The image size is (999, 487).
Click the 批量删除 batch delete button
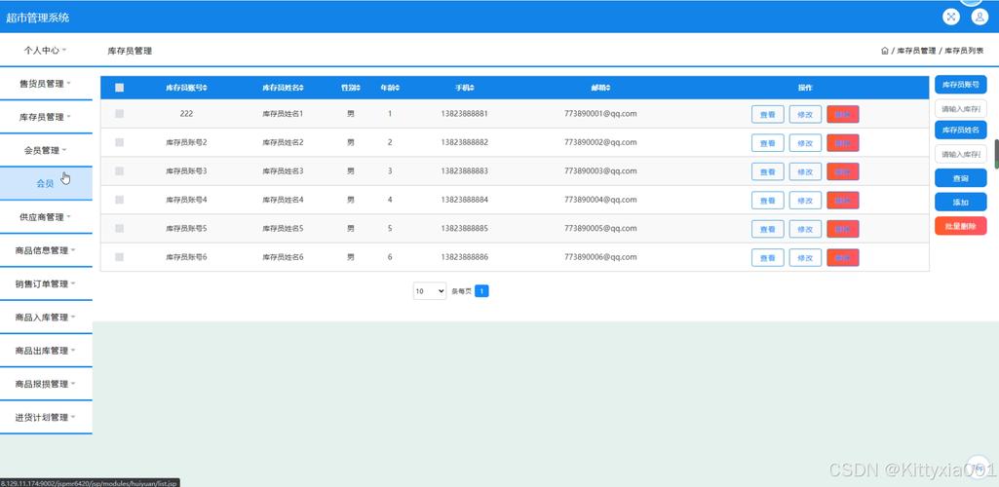click(x=961, y=226)
